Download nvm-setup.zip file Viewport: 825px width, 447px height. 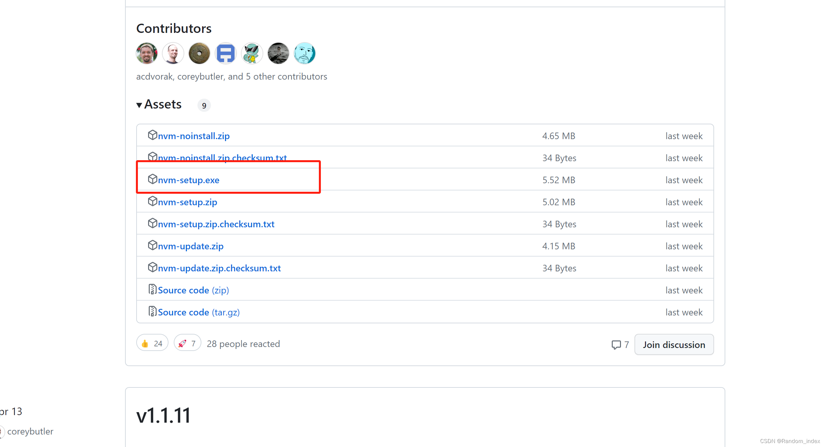coord(187,202)
